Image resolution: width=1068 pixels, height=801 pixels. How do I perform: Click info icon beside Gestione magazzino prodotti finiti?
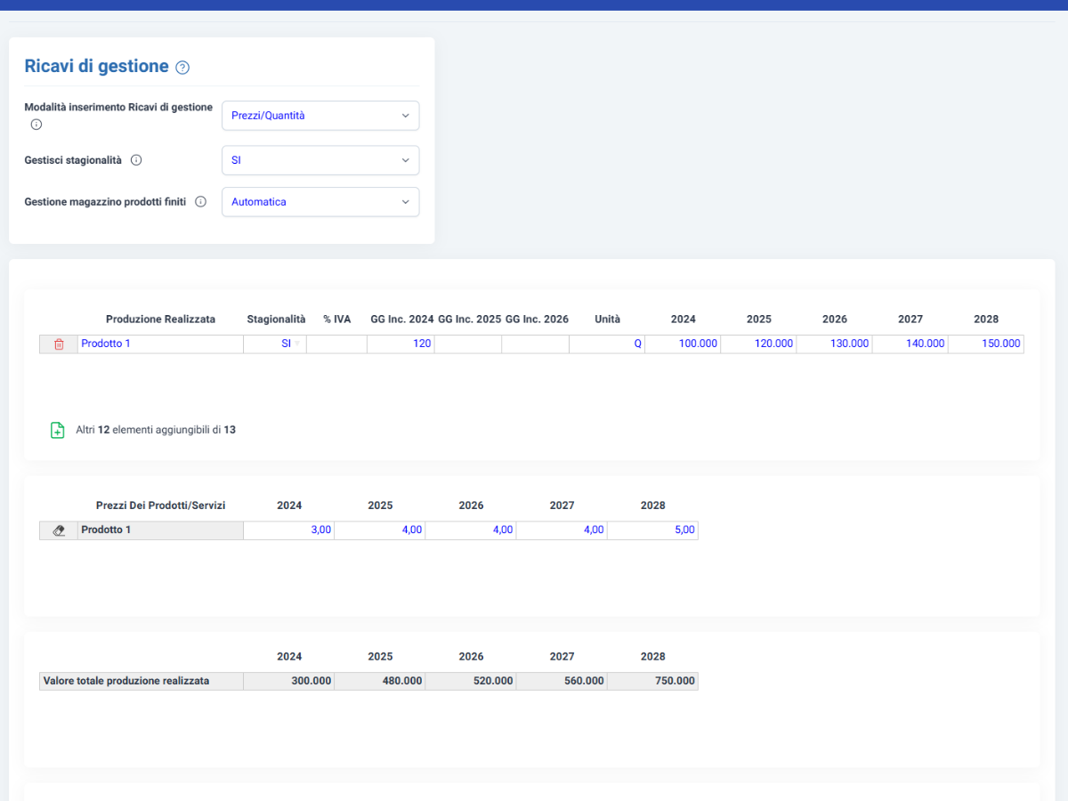point(200,202)
